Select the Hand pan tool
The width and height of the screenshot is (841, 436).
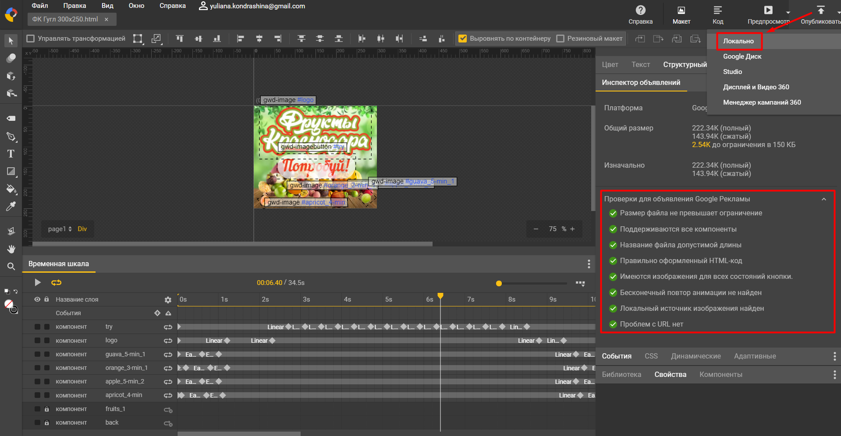point(11,249)
